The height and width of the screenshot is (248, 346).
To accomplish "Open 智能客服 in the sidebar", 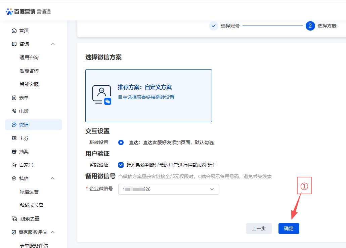I will (x=29, y=84).
